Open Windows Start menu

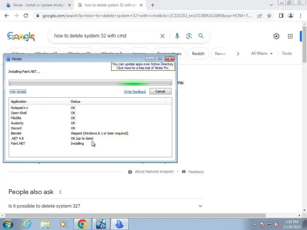click(7, 224)
